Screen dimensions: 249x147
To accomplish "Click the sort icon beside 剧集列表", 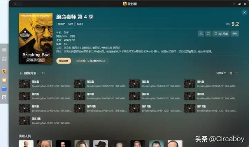I will 21,73.
